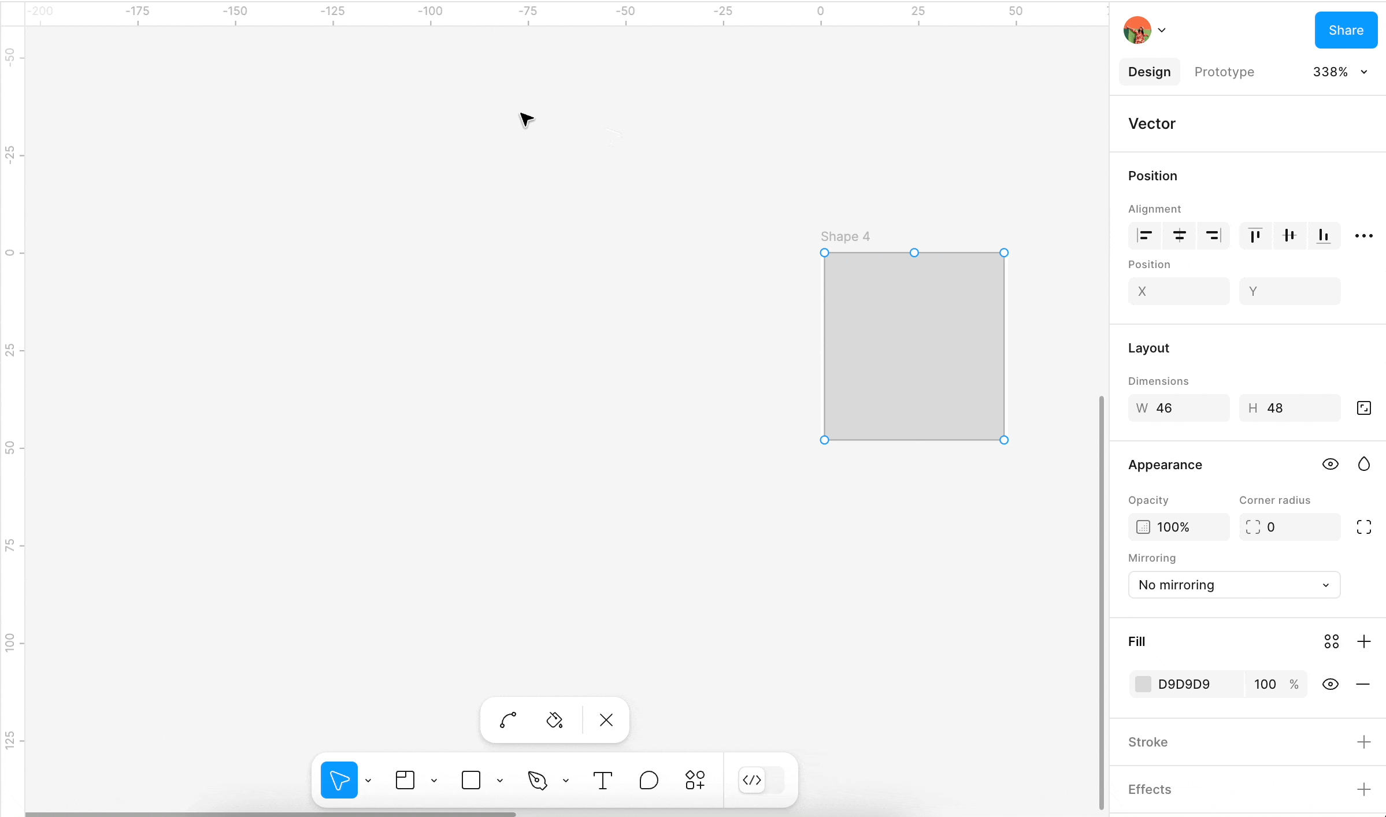Switch to the Design tab
Viewport: 1386px width, 817px height.
pyautogui.click(x=1149, y=72)
